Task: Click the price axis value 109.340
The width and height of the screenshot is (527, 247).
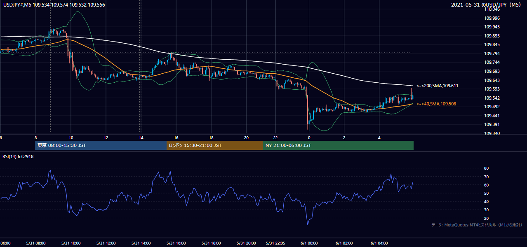Action: coord(493,133)
